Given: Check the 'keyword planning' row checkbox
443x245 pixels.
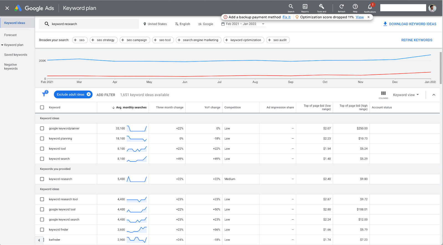Looking at the screenshot, I should 42,139.
